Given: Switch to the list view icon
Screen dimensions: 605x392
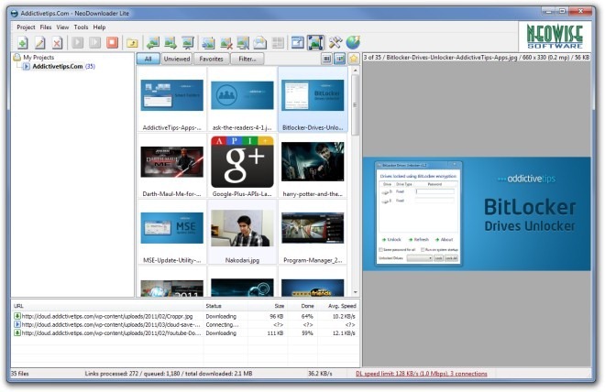Looking at the screenshot, I should 326,59.
